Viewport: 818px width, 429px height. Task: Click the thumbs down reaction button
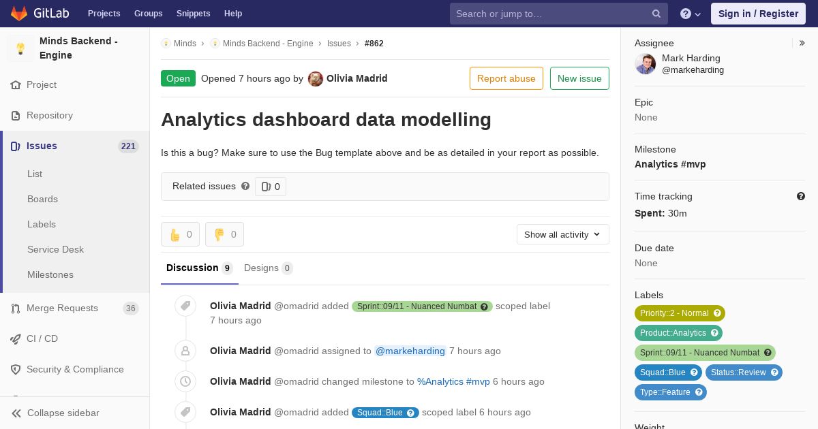(x=224, y=234)
